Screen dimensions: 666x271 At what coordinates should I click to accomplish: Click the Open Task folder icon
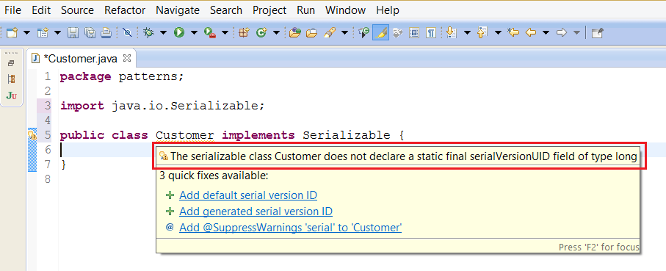[312, 32]
